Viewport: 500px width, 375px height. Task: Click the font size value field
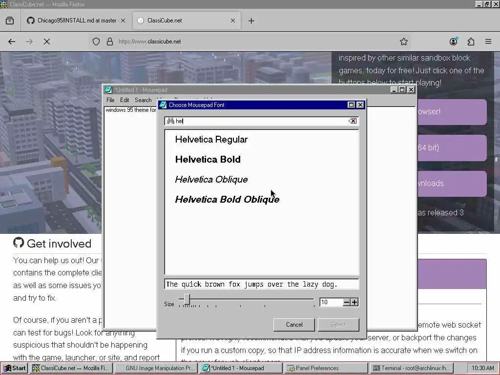[331, 302]
